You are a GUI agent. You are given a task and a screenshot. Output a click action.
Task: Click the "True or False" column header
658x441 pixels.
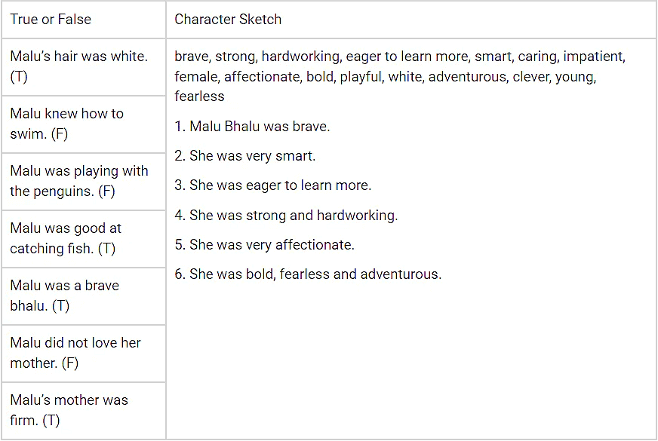click(51, 20)
